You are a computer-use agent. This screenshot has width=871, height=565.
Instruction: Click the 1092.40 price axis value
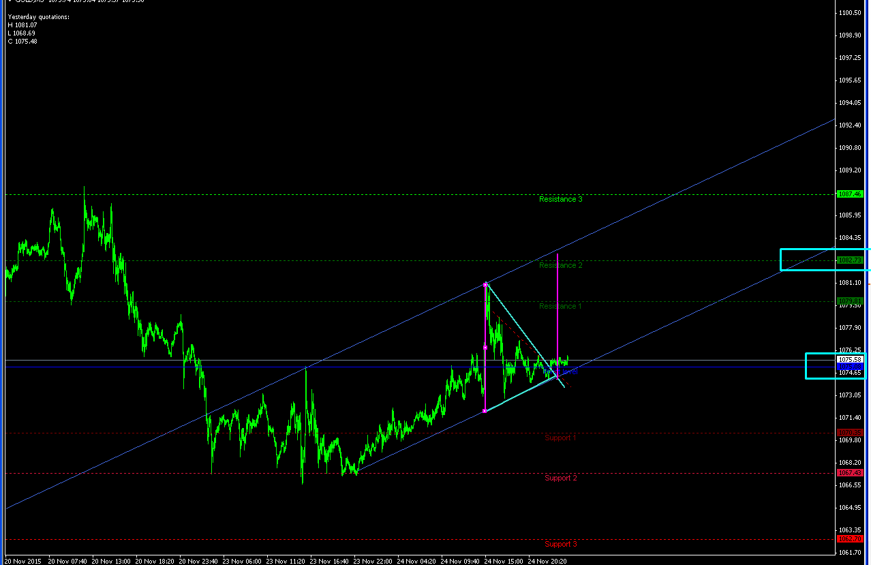[x=851, y=125]
